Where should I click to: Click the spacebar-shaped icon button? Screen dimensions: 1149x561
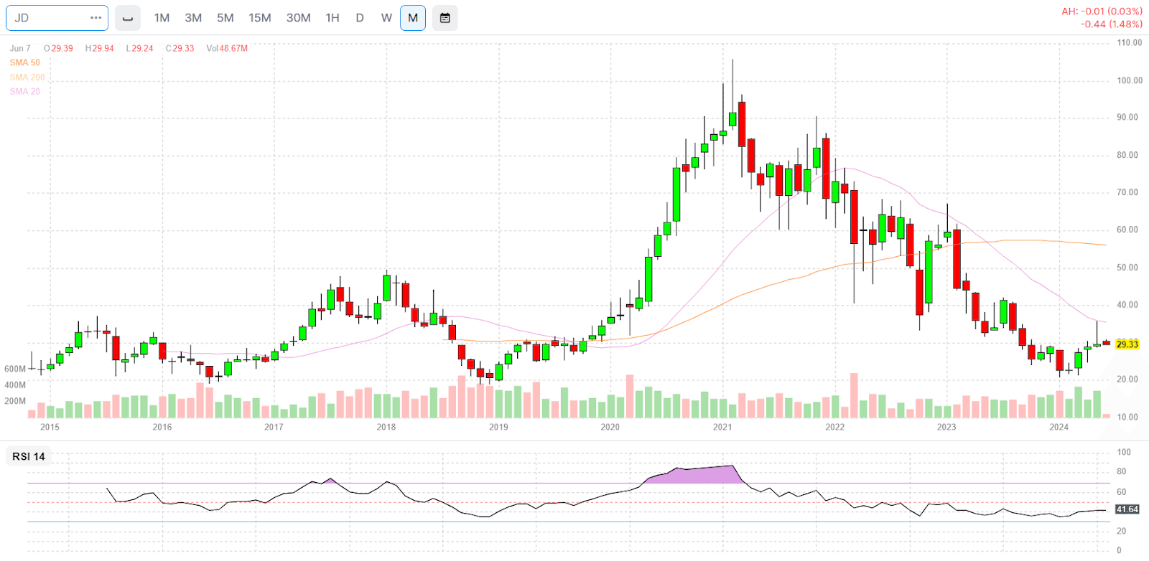[128, 18]
